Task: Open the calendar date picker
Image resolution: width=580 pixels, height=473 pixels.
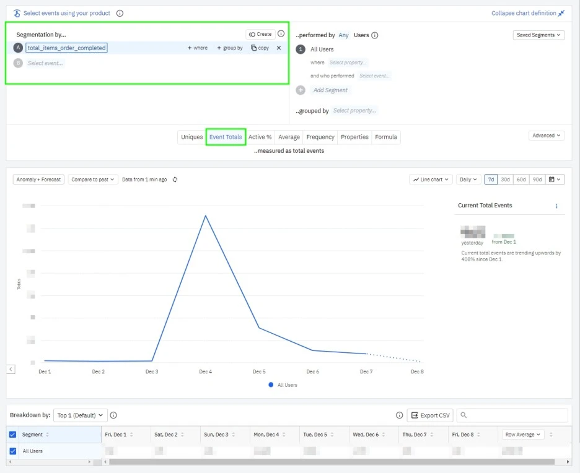Action: (x=555, y=179)
